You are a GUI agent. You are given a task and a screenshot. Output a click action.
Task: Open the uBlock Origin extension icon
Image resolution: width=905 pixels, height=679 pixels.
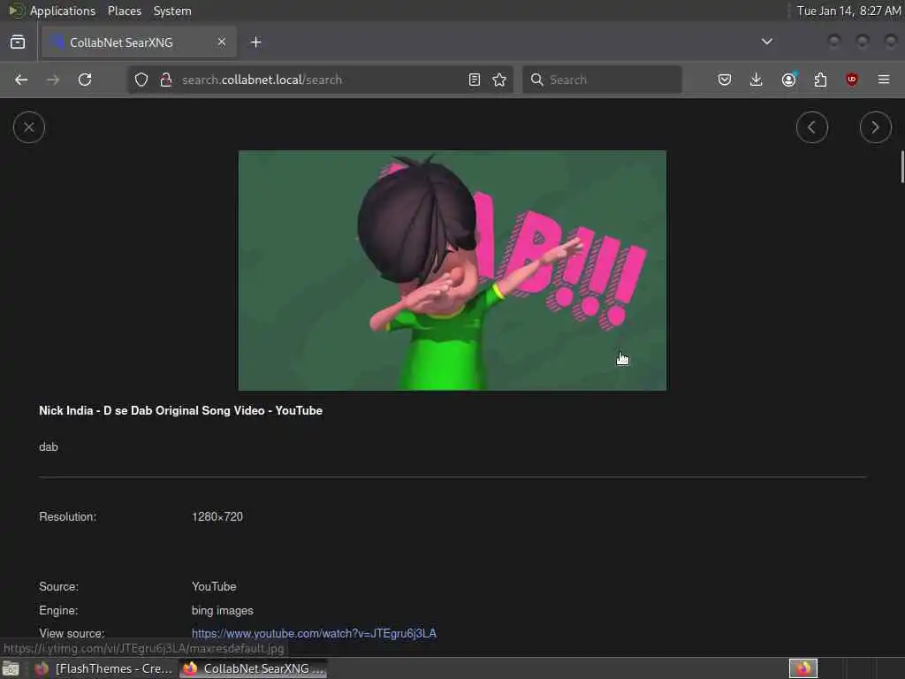[x=852, y=80]
